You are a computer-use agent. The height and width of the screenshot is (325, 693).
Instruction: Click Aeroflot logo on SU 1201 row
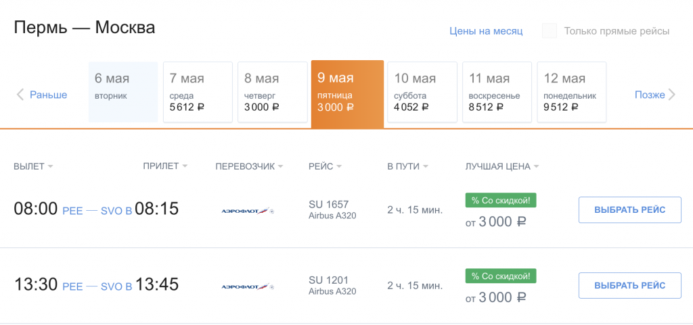(x=248, y=286)
